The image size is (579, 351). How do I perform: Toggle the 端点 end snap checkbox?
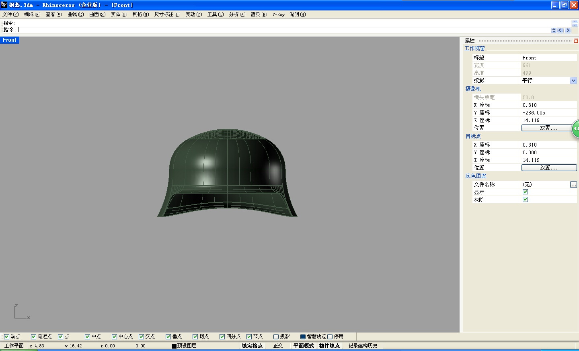coord(6,337)
